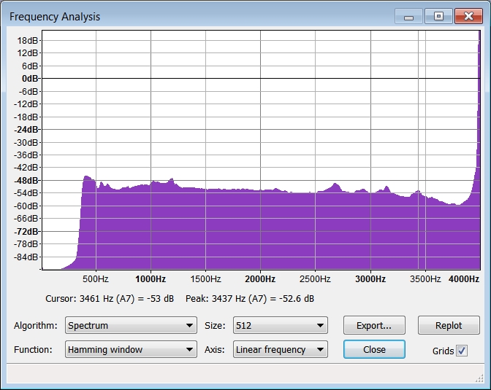491x390 pixels.
Task: Click the 2000Hz label on frequency axis
Action: click(x=260, y=279)
